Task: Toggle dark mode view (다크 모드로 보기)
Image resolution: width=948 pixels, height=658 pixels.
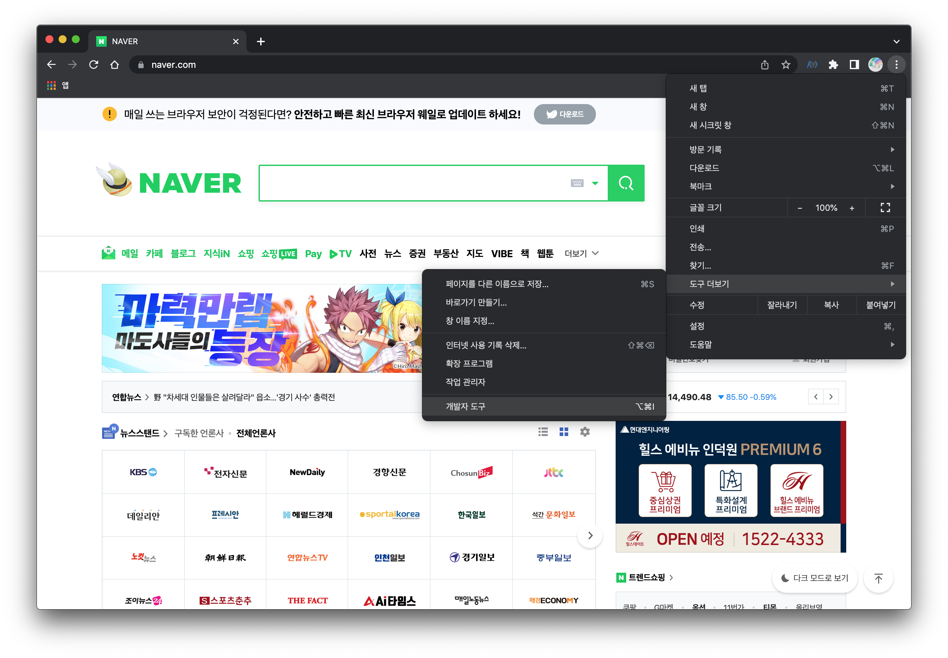Action: coord(815,578)
